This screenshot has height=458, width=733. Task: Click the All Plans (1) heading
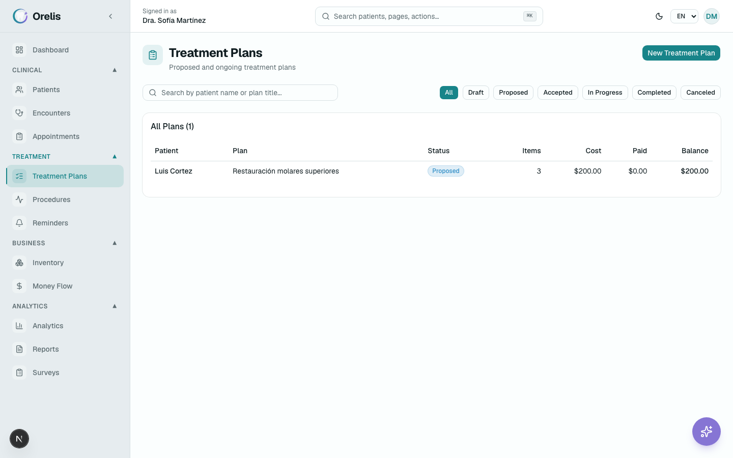172,126
